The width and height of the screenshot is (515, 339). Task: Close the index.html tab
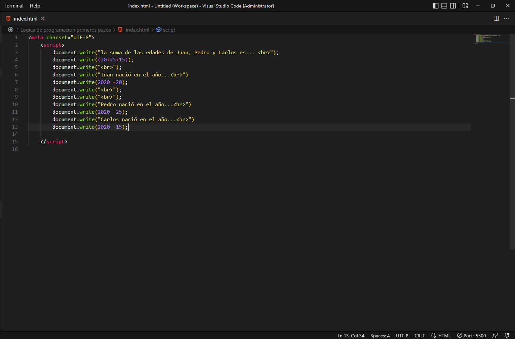click(43, 19)
